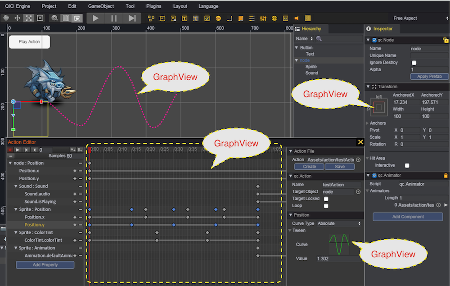
Task: Close the Action Editor panel
Action: click(360, 142)
